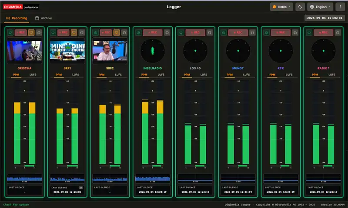This screenshot has width=348, height=208.
Task: Click the REC button on MUNOT
Action: click(x=238, y=33)
